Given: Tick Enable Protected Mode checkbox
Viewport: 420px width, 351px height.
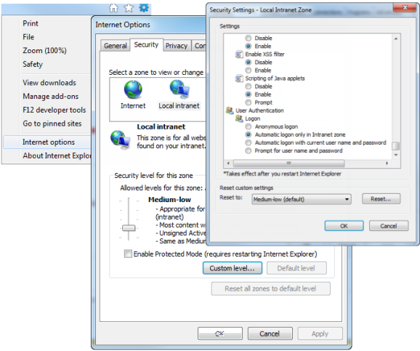Looking at the screenshot, I should coord(128,254).
